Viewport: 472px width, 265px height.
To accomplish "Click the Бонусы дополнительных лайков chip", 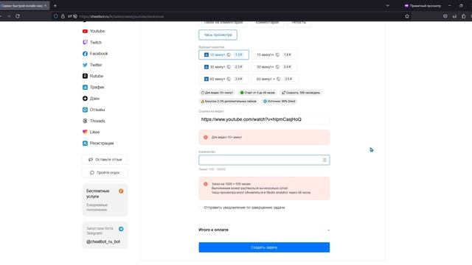I will pos(229,102).
